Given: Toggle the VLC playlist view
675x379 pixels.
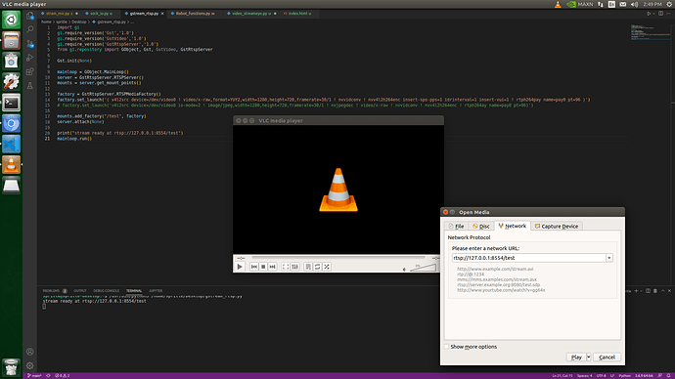Looking at the screenshot, I should point(308,267).
